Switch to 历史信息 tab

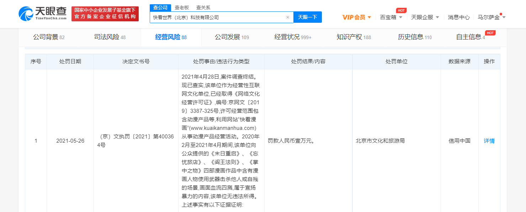pos(415,37)
